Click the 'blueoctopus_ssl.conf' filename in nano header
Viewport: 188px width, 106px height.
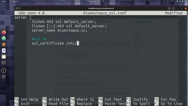[x=105, y=13]
